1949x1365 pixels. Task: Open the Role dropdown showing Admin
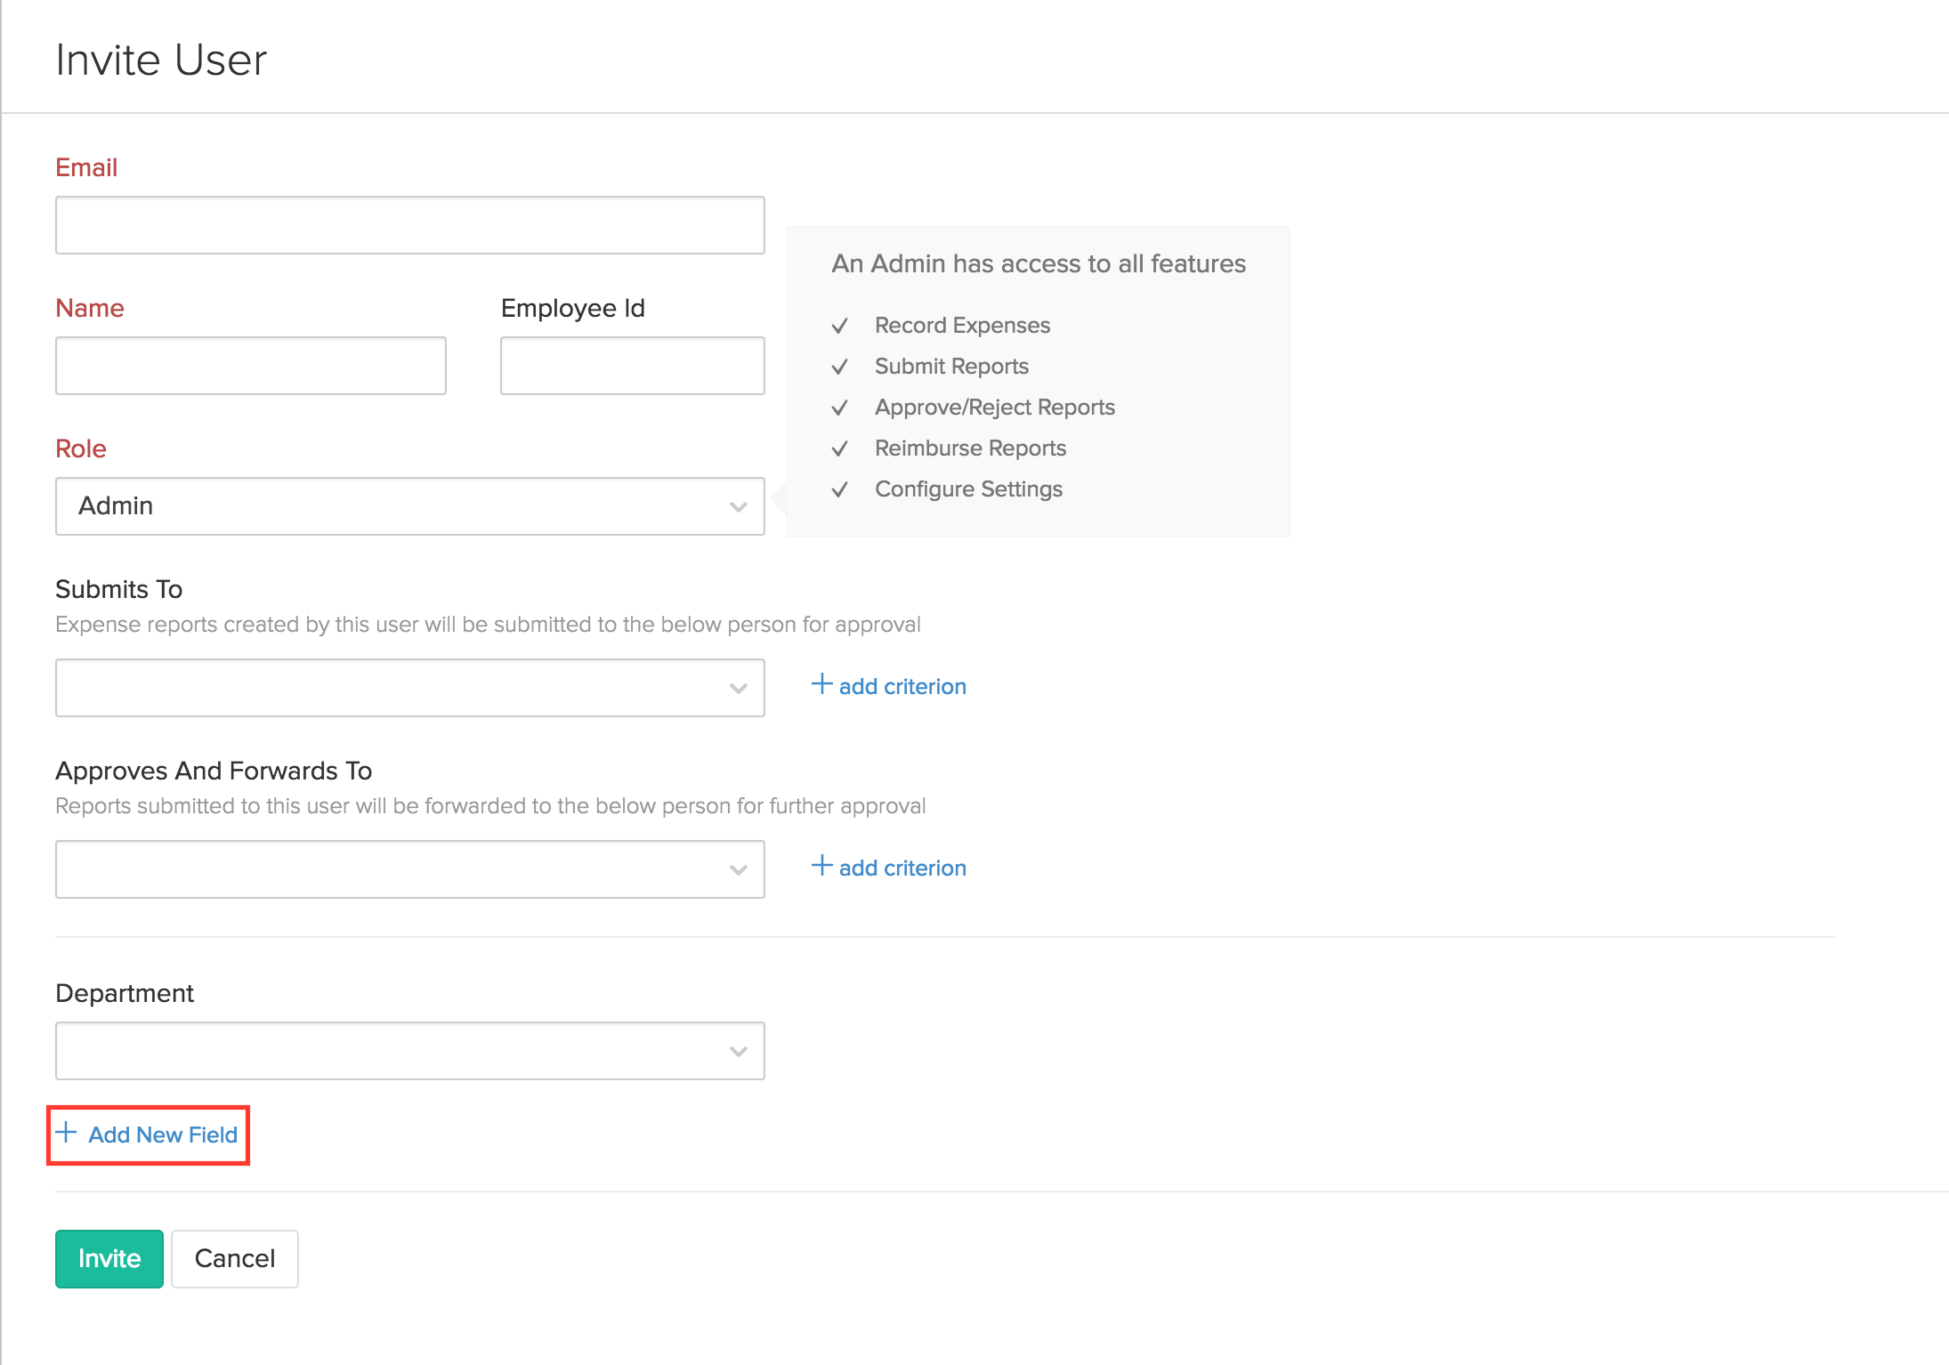(x=409, y=506)
